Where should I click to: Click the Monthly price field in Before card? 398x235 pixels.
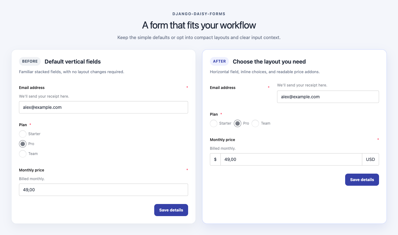click(104, 190)
